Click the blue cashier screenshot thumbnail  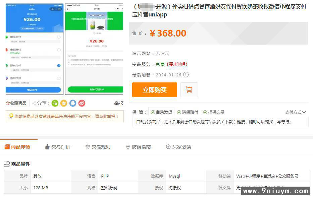point(34,49)
